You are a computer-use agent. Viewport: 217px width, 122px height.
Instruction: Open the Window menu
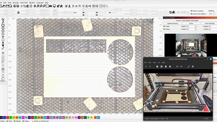click(x=32, y=3)
